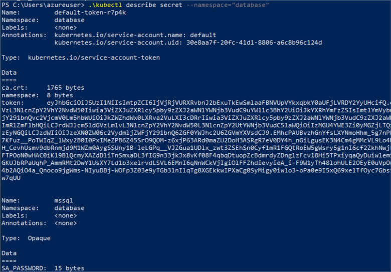
Task: Select the 15 bytes value of SA_PASSWORD
Action: pyautogui.click(x=69, y=268)
